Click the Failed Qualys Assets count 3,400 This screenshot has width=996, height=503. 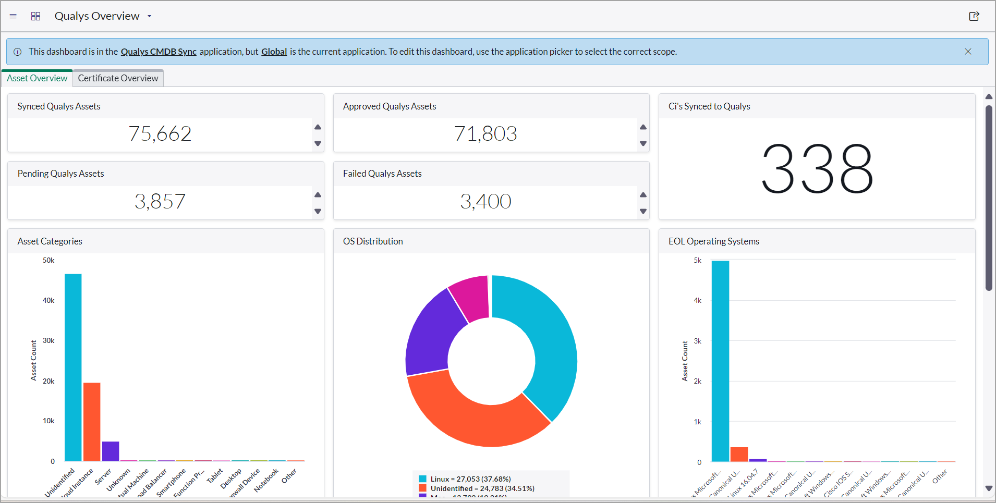click(485, 202)
